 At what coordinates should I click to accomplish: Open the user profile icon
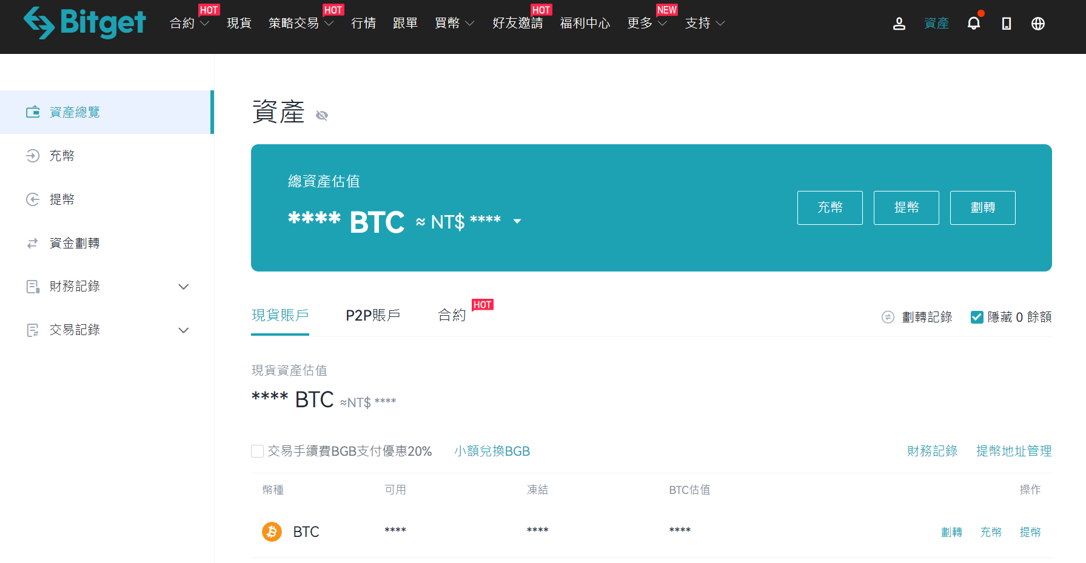[x=899, y=24]
